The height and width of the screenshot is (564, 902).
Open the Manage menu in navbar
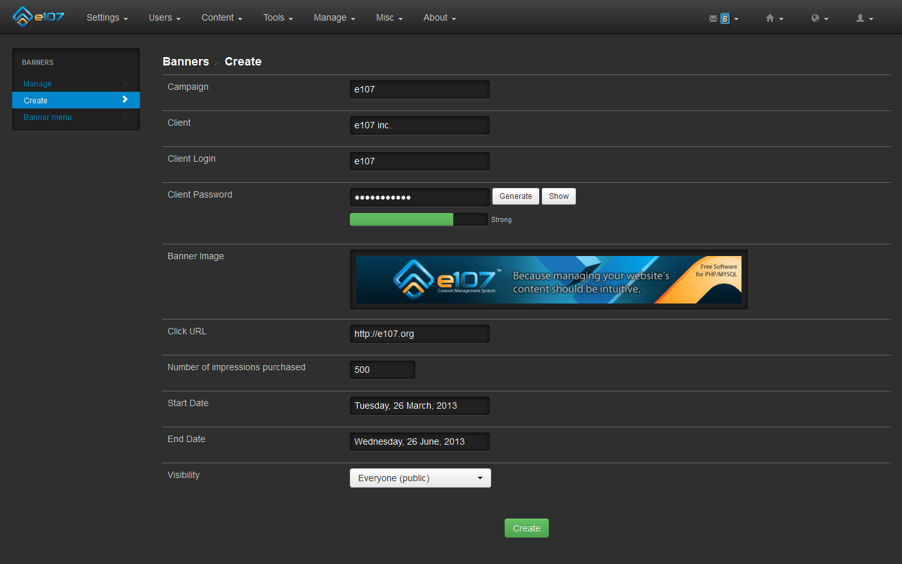[334, 18]
